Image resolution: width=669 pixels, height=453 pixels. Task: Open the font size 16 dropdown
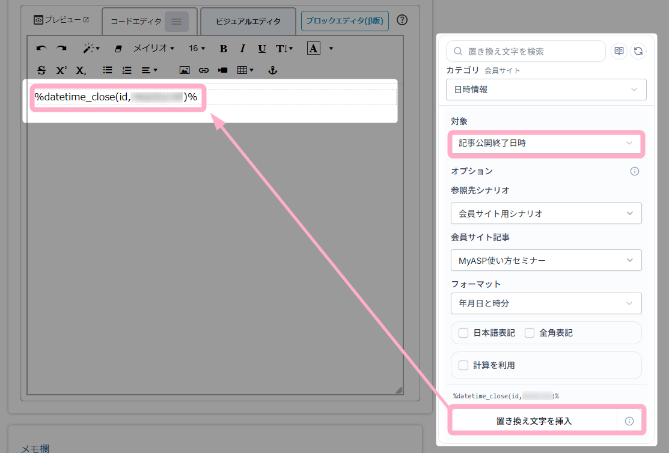pos(197,49)
